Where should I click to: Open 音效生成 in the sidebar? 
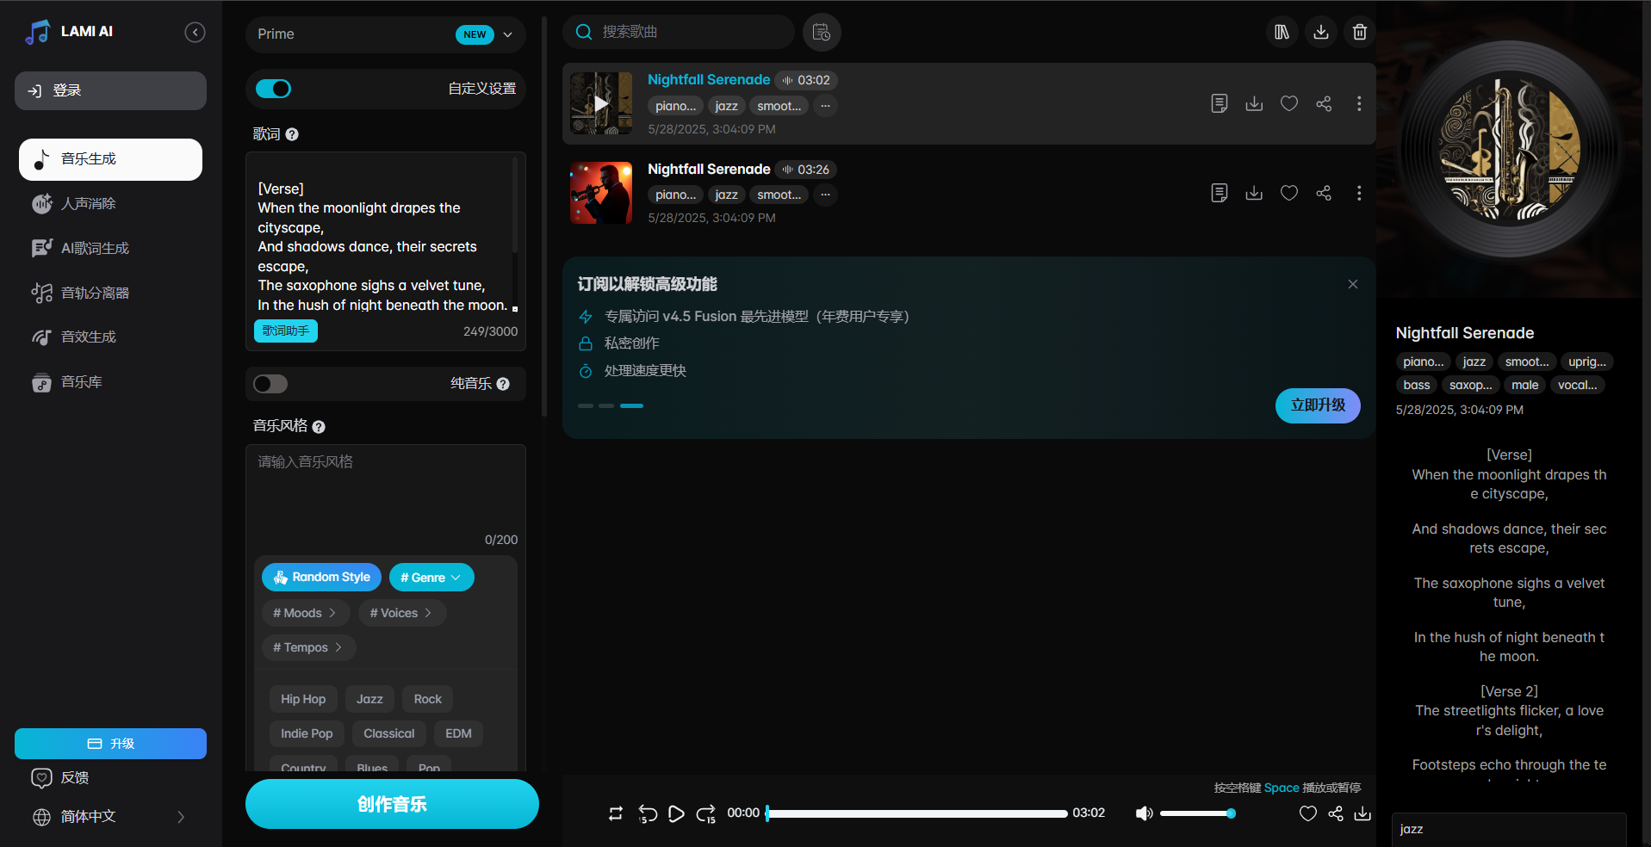(110, 337)
